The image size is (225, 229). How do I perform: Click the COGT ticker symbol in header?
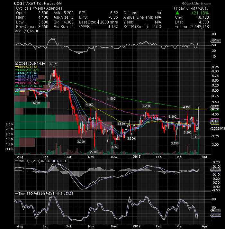point(19,3)
